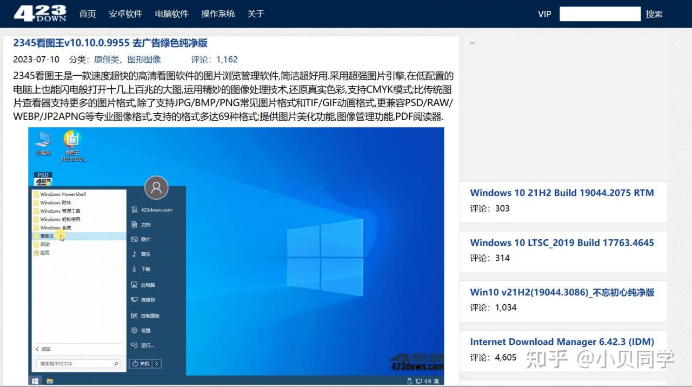Image resolution: width=692 pixels, height=387 pixels.
Task: Open the 电脑软件 navigation item
Action: pos(171,14)
